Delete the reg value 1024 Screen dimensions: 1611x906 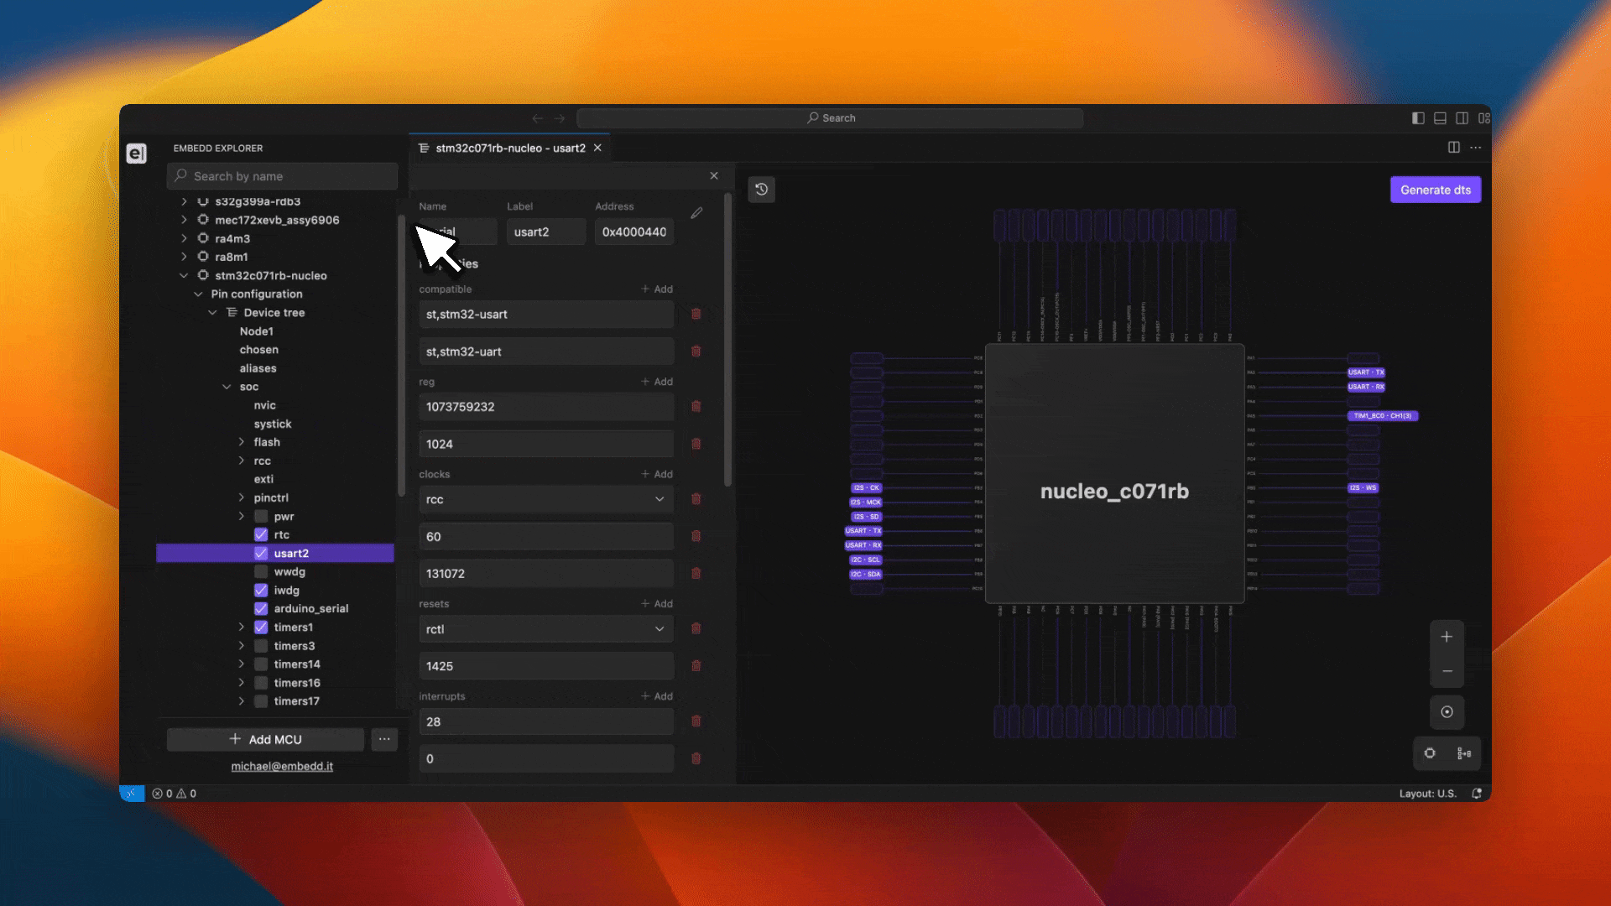[x=696, y=444]
